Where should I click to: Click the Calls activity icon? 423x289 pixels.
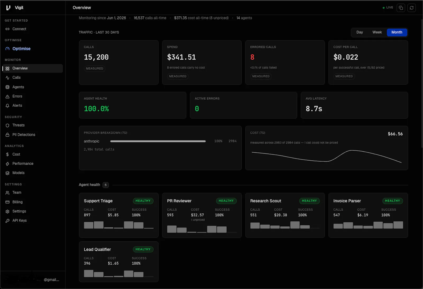[x=7, y=78]
